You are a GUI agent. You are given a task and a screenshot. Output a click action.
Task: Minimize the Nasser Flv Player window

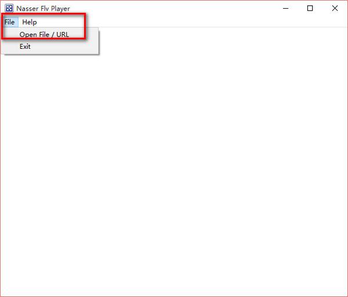click(285, 9)
